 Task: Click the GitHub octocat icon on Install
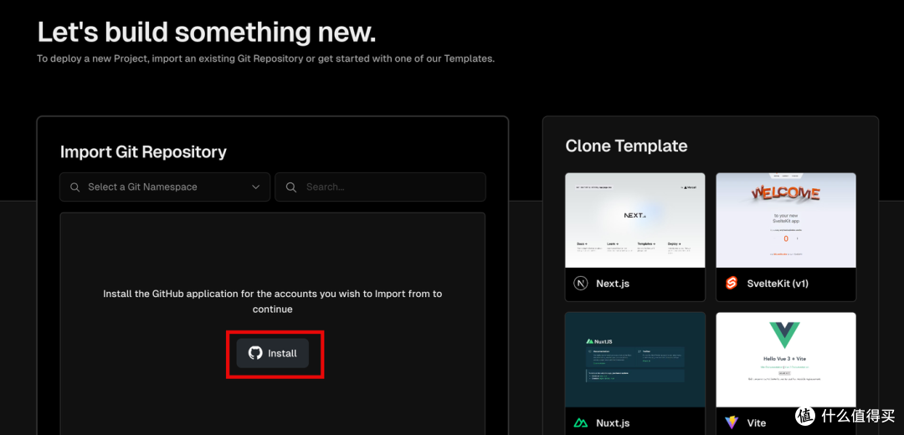255,353
